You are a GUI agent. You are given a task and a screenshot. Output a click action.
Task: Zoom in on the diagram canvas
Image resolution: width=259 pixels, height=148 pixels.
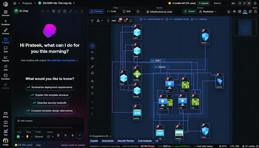pyautogui.click(x=92, y=81)
